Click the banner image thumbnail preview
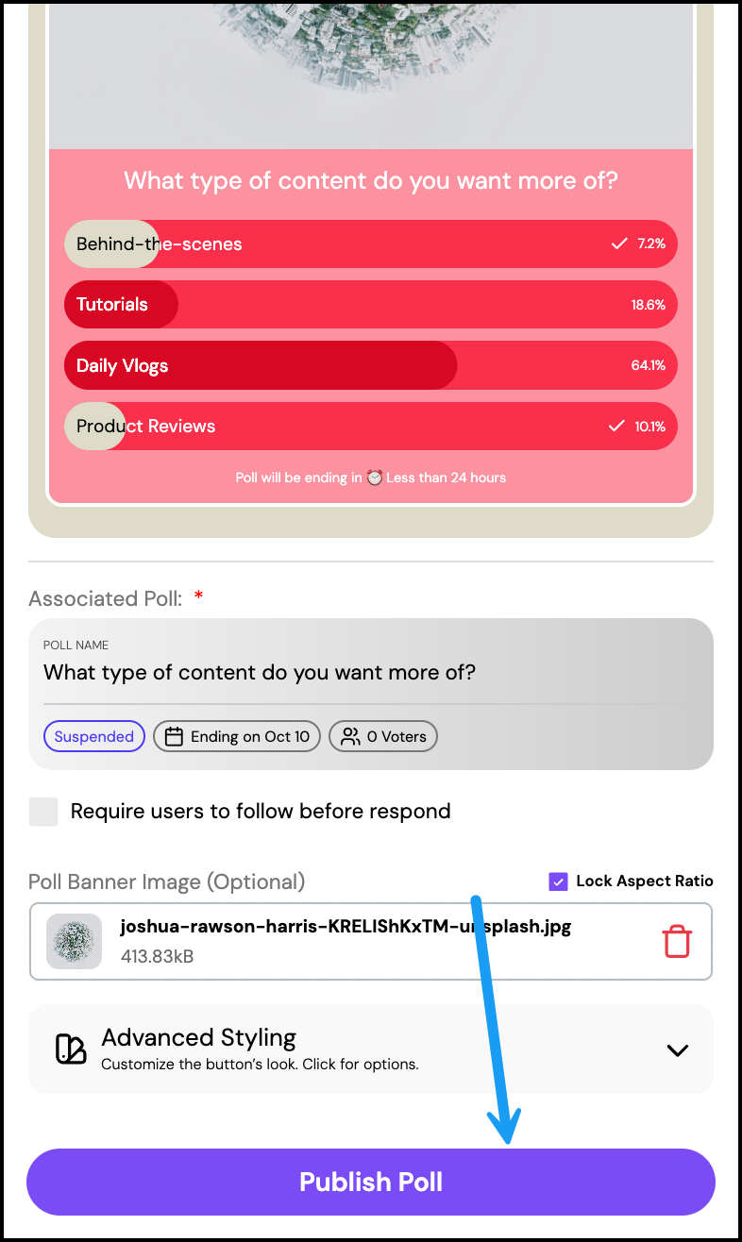The image size is (742, 1242). pos(74,942)
